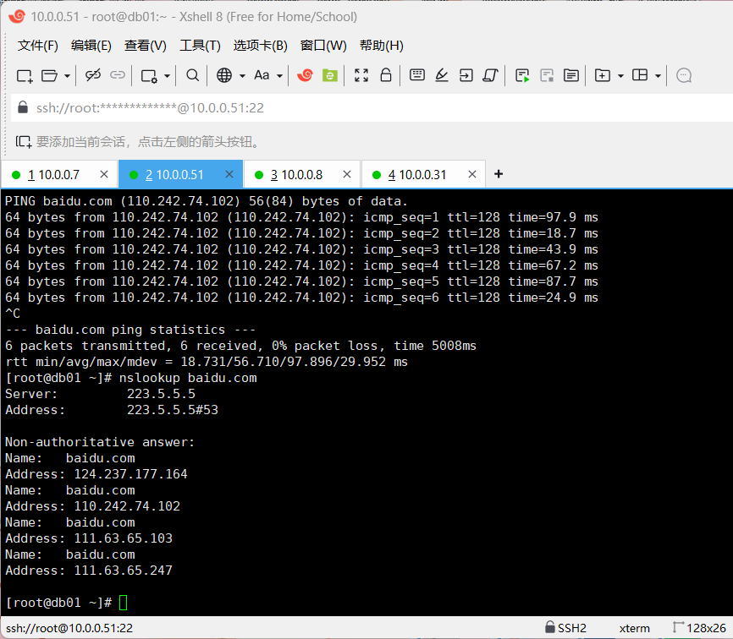Click the script scroll icon
The width and height of the screenshot is (733, 639).
point(490,75)
